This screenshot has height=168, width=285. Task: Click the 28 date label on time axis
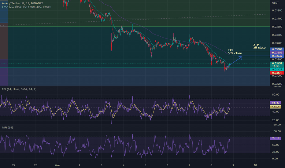tap(35, 165)
